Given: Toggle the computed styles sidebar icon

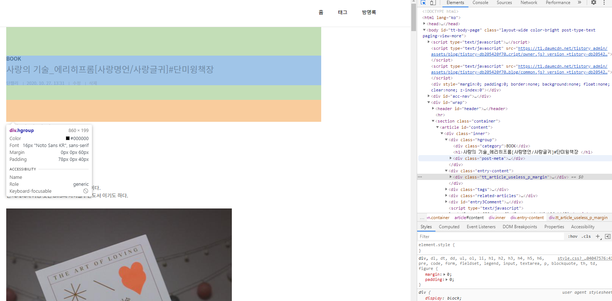Looking at the screenshot, I should coord(608,236).
